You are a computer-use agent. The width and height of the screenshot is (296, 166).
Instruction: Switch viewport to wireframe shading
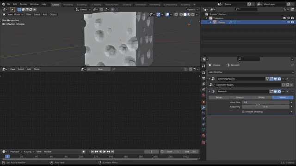pos(181,14)
